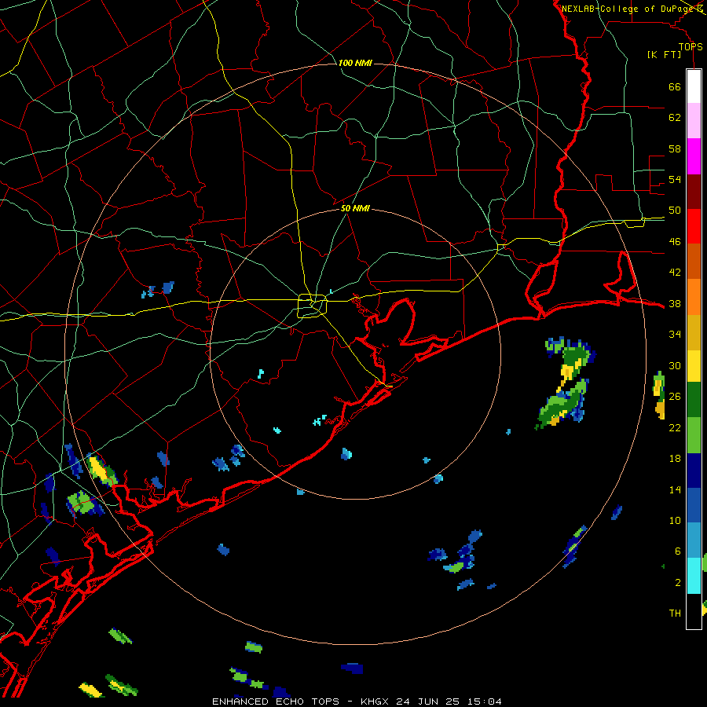Viewport: 707px width, 707px height.
Task: Click the legend value '58'
Action: [675, 148]
